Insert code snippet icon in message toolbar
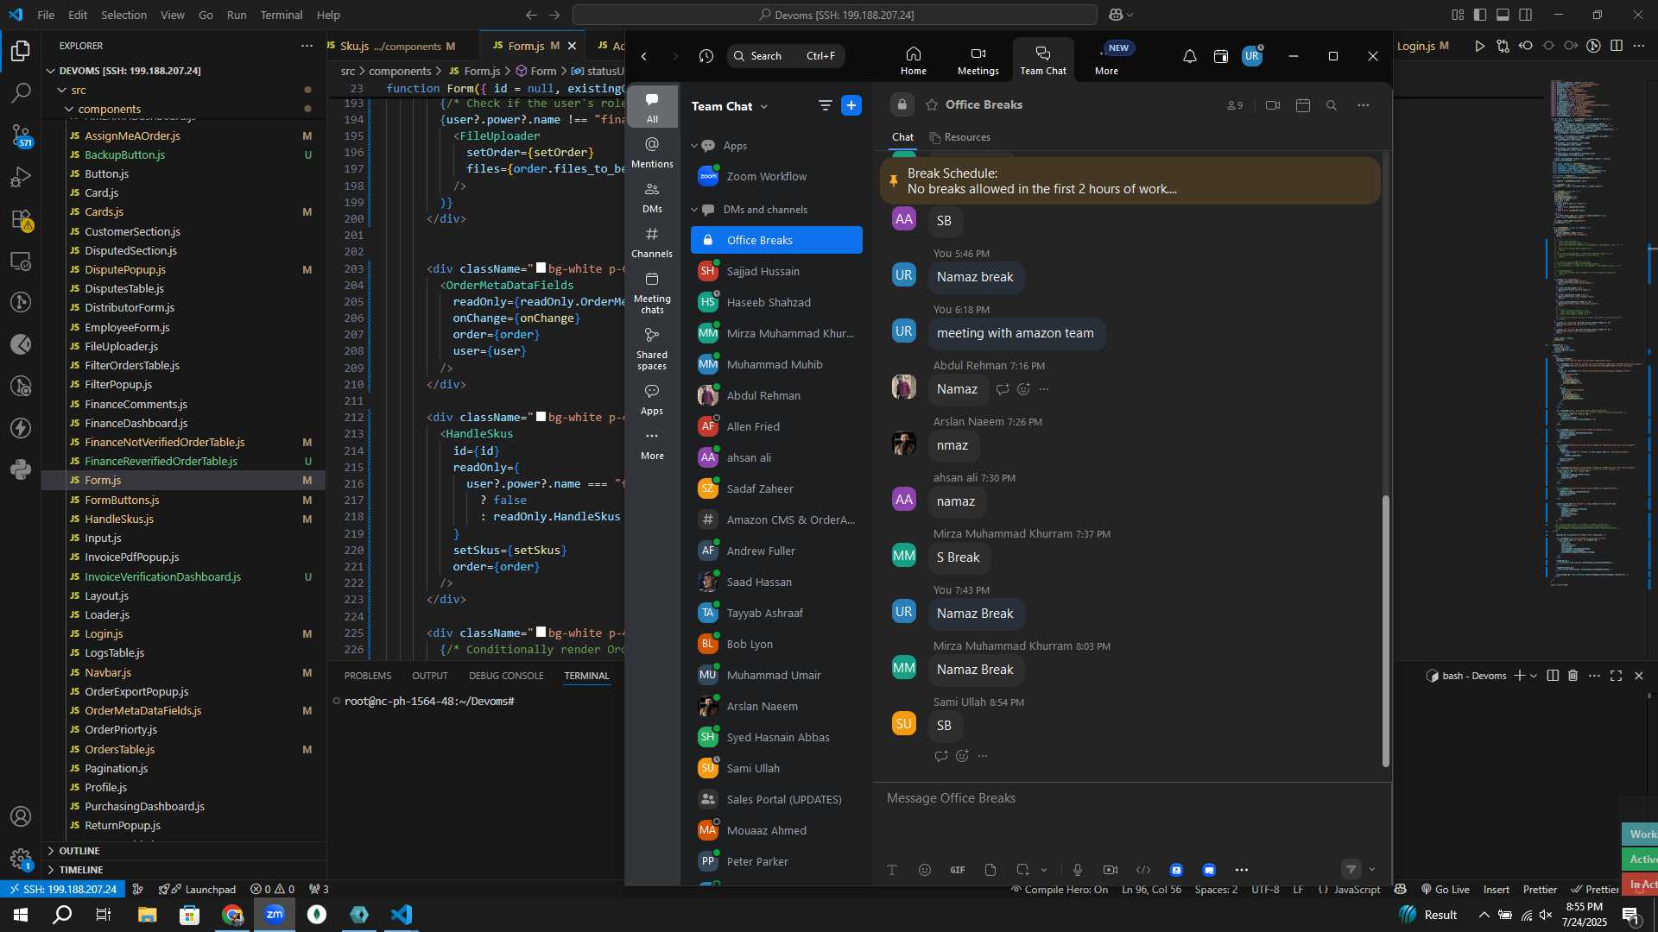Viewport: 1658px width, 932px height. [1143, 870]
